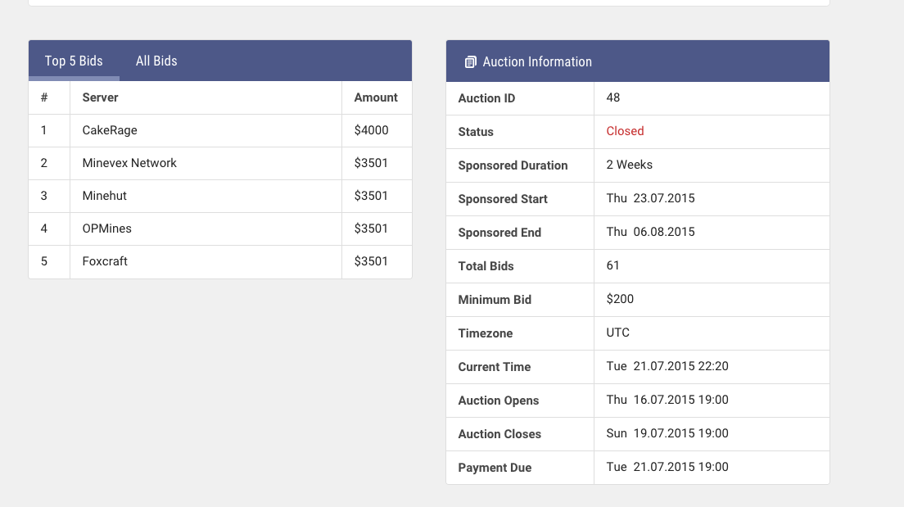The image size is (904, 507).
Task: Click the Minehut server entry
Action: point(105,196)
